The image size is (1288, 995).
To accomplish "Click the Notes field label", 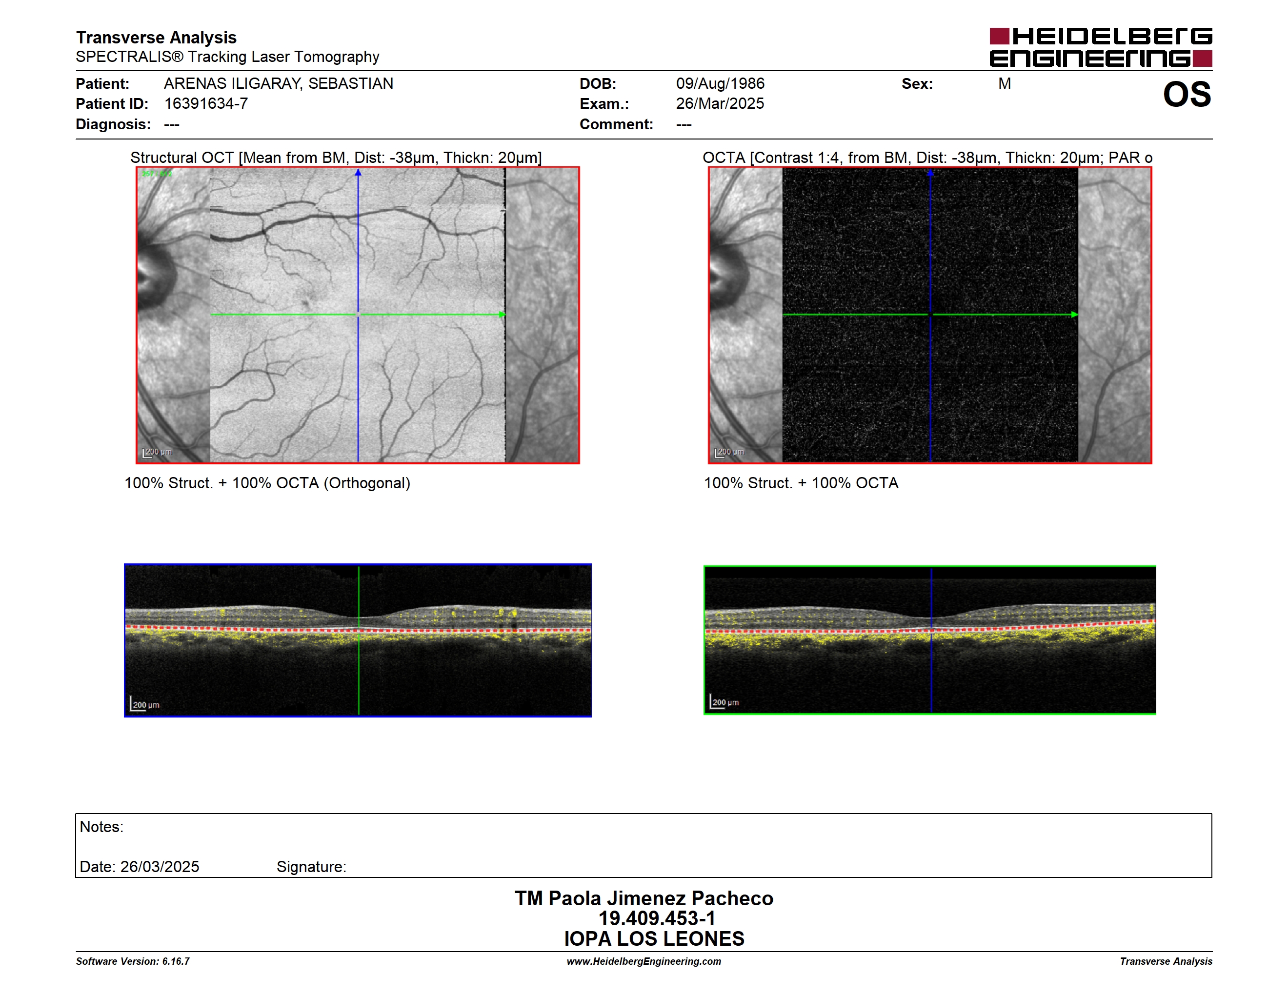I will 101,826.
